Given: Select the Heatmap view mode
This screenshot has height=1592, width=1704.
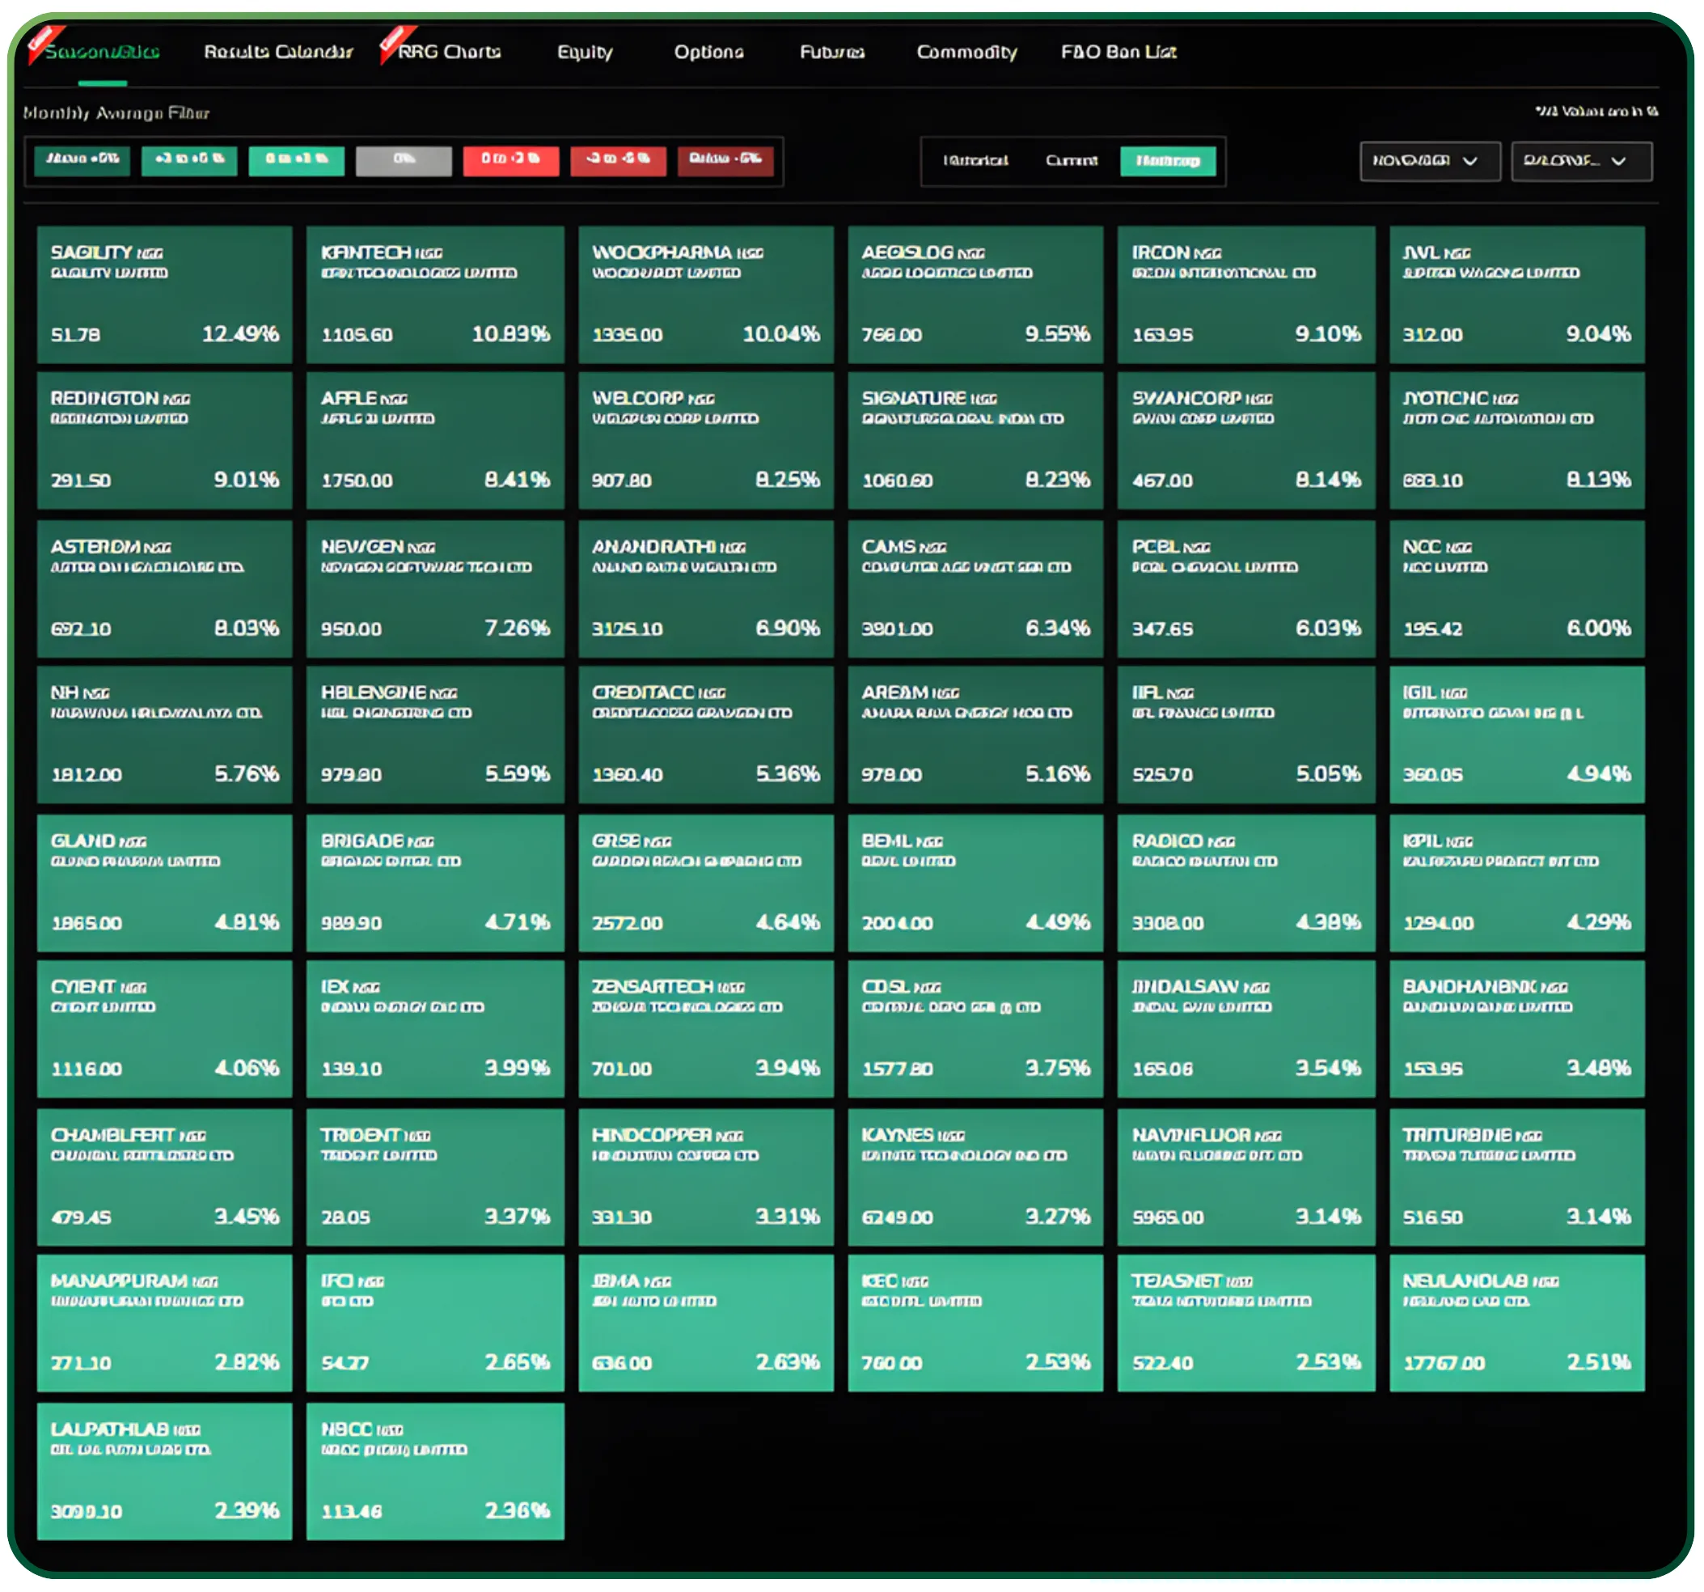Looking at the screenshot, I should pos(1169,160).
